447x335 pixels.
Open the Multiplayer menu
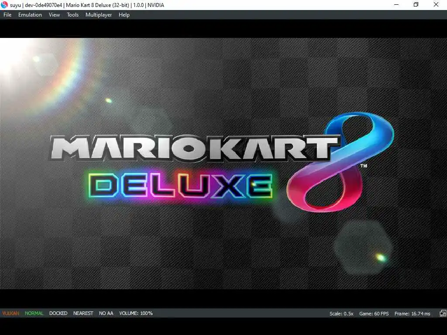[99, 15]
